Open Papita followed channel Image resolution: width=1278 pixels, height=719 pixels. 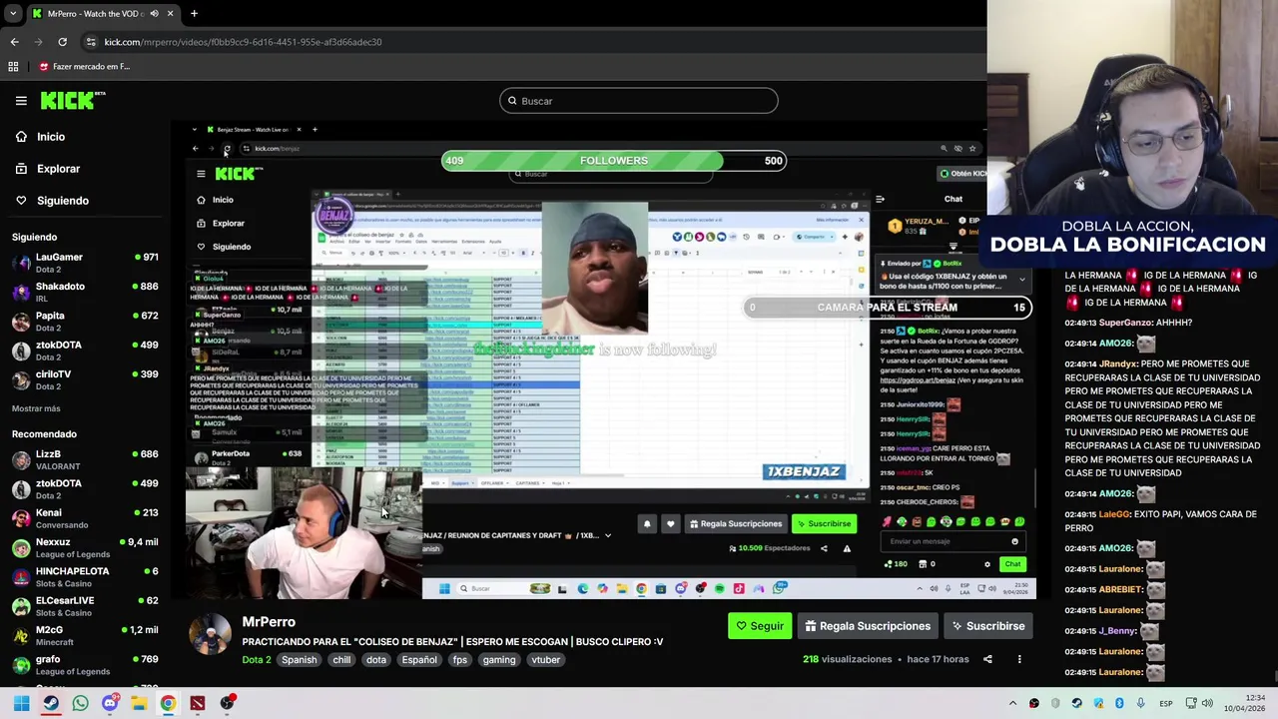point(85,321)
